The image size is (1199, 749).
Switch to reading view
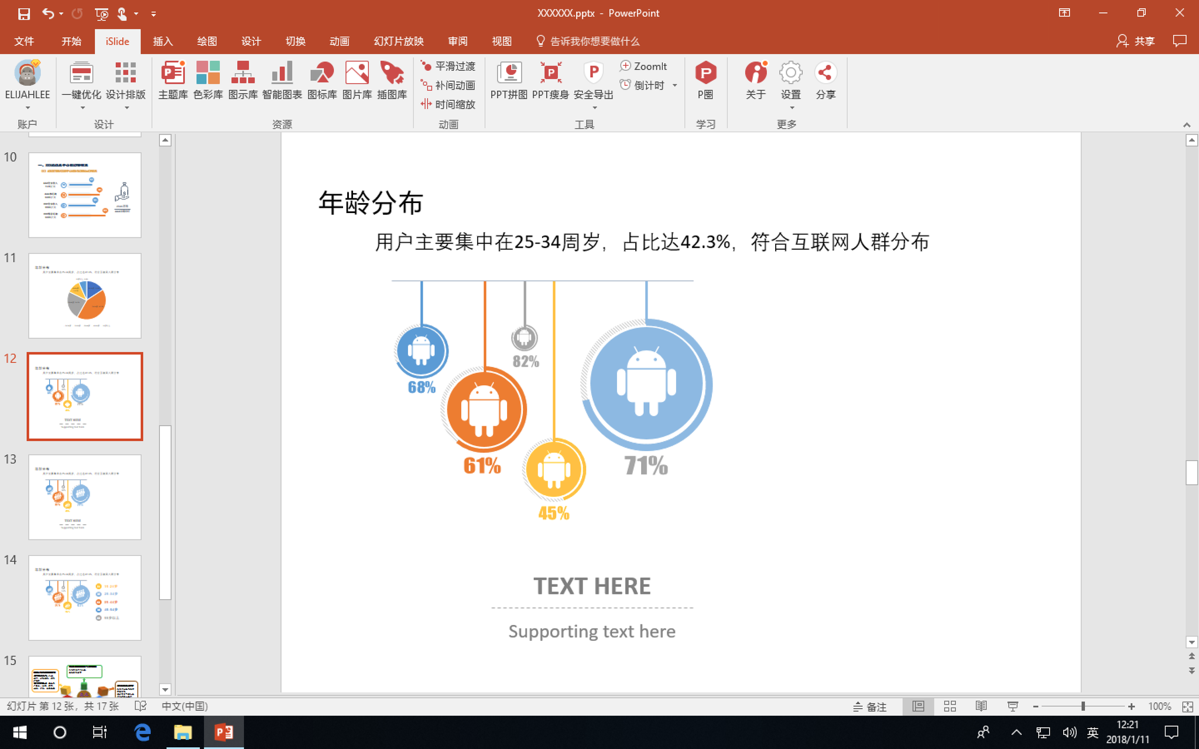click(x=981, y=706)
